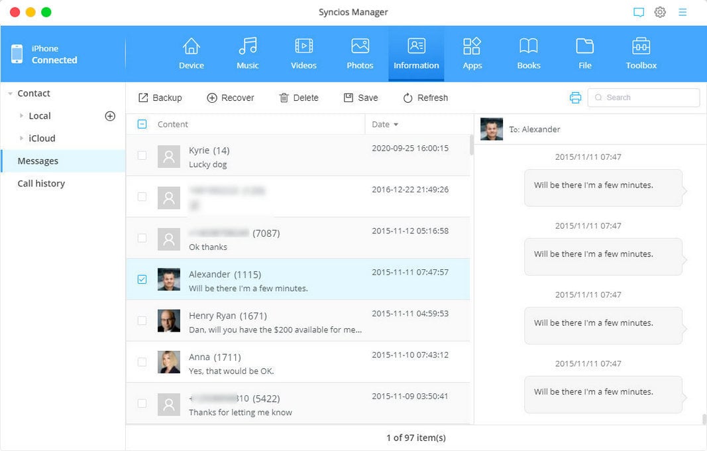Check the Thanks for letting me know checkbox
707x451 pixels.
(x=142, y=403)
